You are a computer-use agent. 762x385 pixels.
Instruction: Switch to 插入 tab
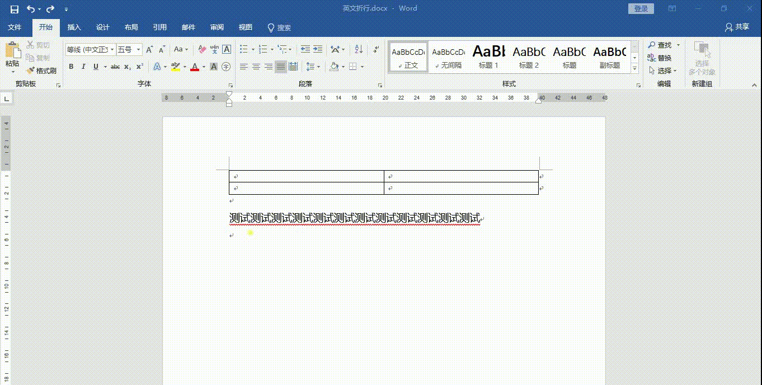click(74, 27)
